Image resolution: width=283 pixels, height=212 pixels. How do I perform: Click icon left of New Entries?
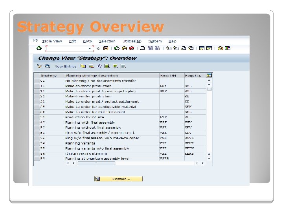(48, 66)
